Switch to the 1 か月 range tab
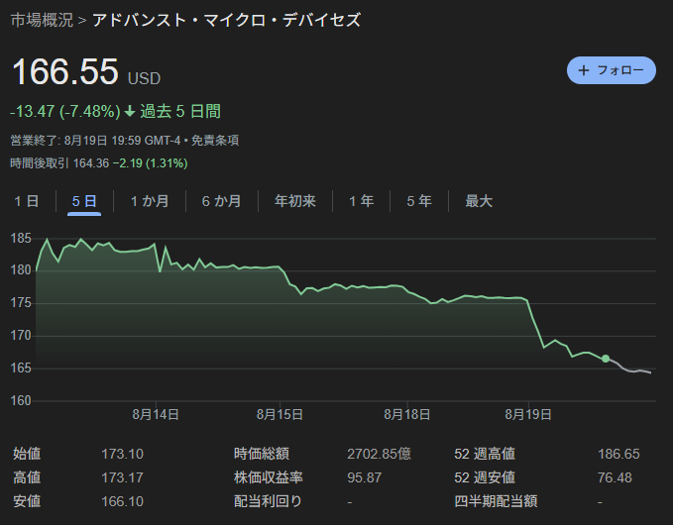The width and height of the screenshot is (673, 525). 150,201
